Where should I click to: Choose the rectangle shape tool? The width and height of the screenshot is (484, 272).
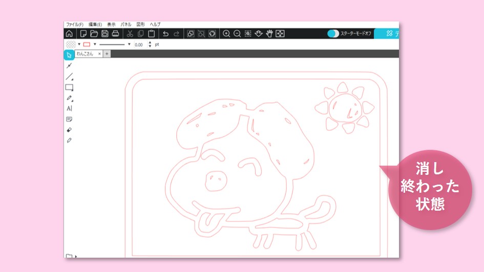click(x=70, y=87)
